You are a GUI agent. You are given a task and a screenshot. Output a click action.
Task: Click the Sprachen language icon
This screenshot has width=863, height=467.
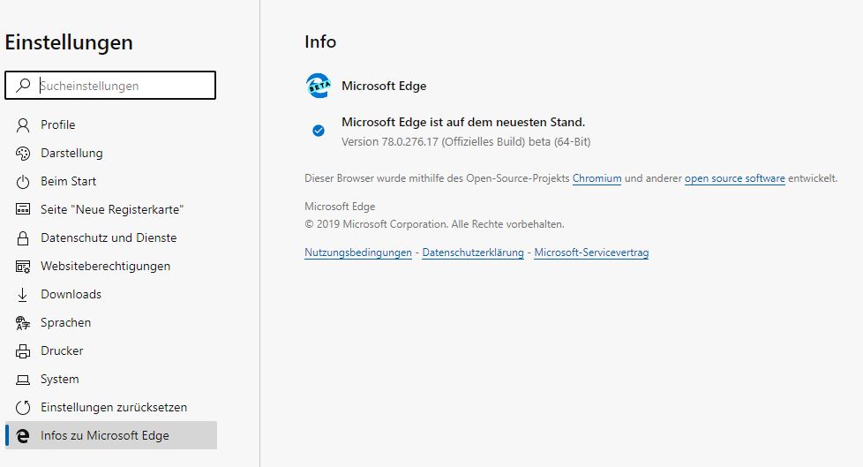click(x=23, y=323)
